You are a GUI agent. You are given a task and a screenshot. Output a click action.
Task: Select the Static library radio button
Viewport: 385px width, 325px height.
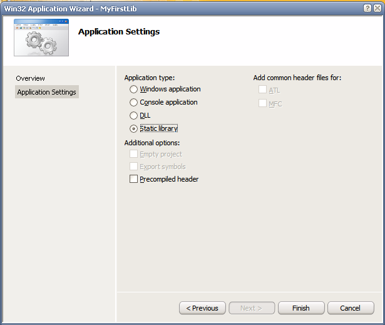133,129
